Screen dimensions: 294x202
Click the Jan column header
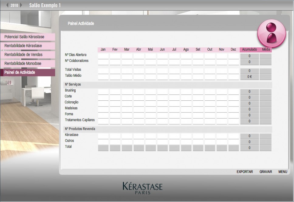103,49
